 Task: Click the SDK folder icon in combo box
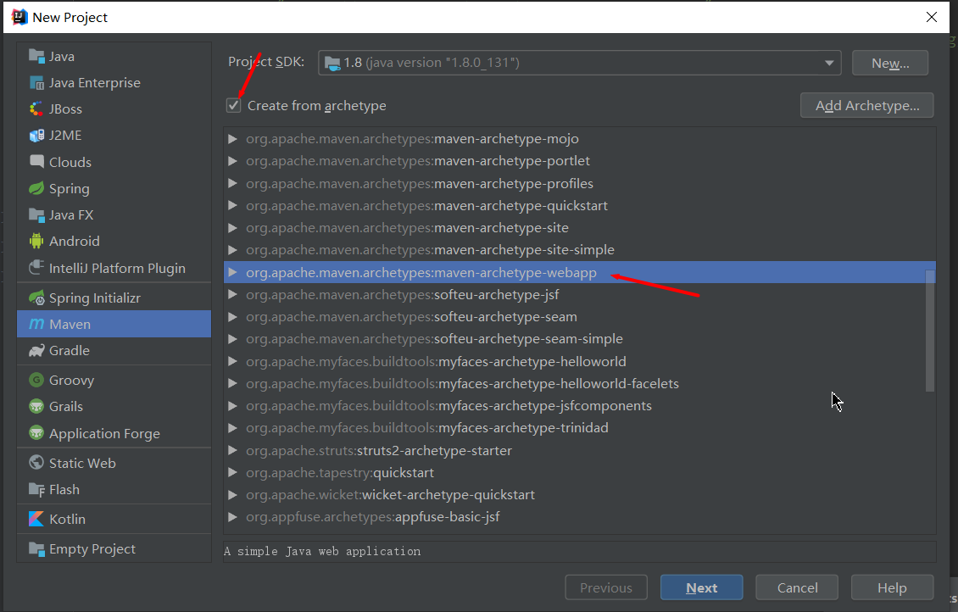tap(332, 63)
